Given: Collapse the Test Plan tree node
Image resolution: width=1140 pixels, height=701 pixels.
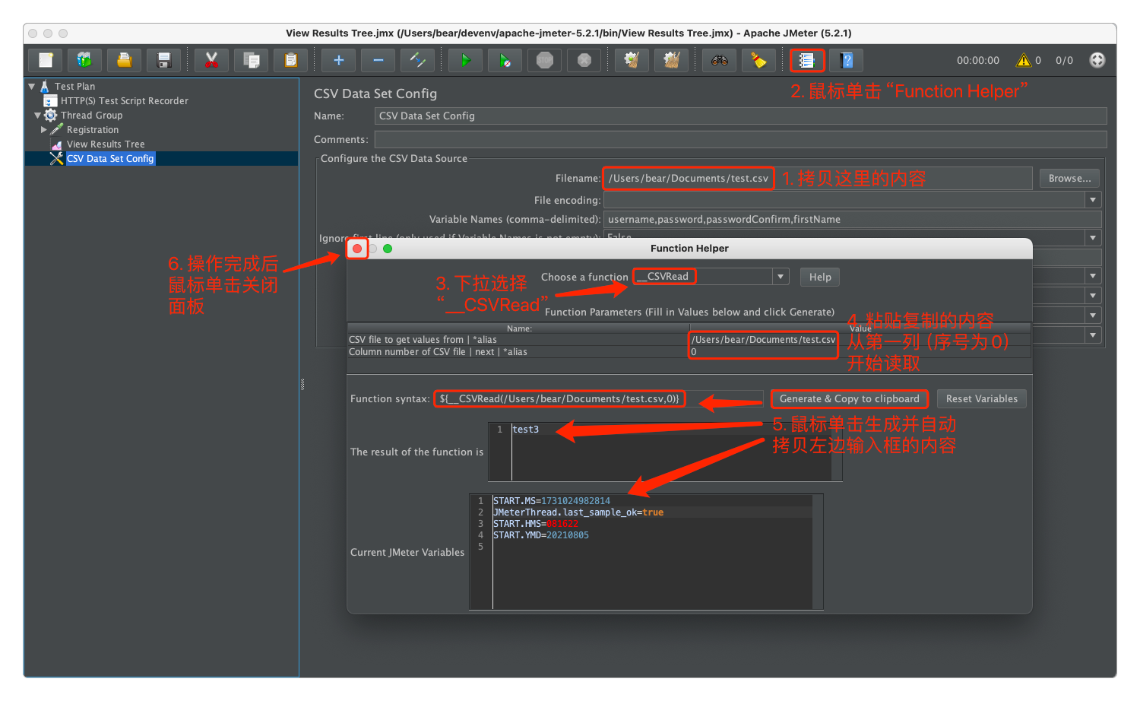Looking at the screenshot, I should (x=32, y=87).
